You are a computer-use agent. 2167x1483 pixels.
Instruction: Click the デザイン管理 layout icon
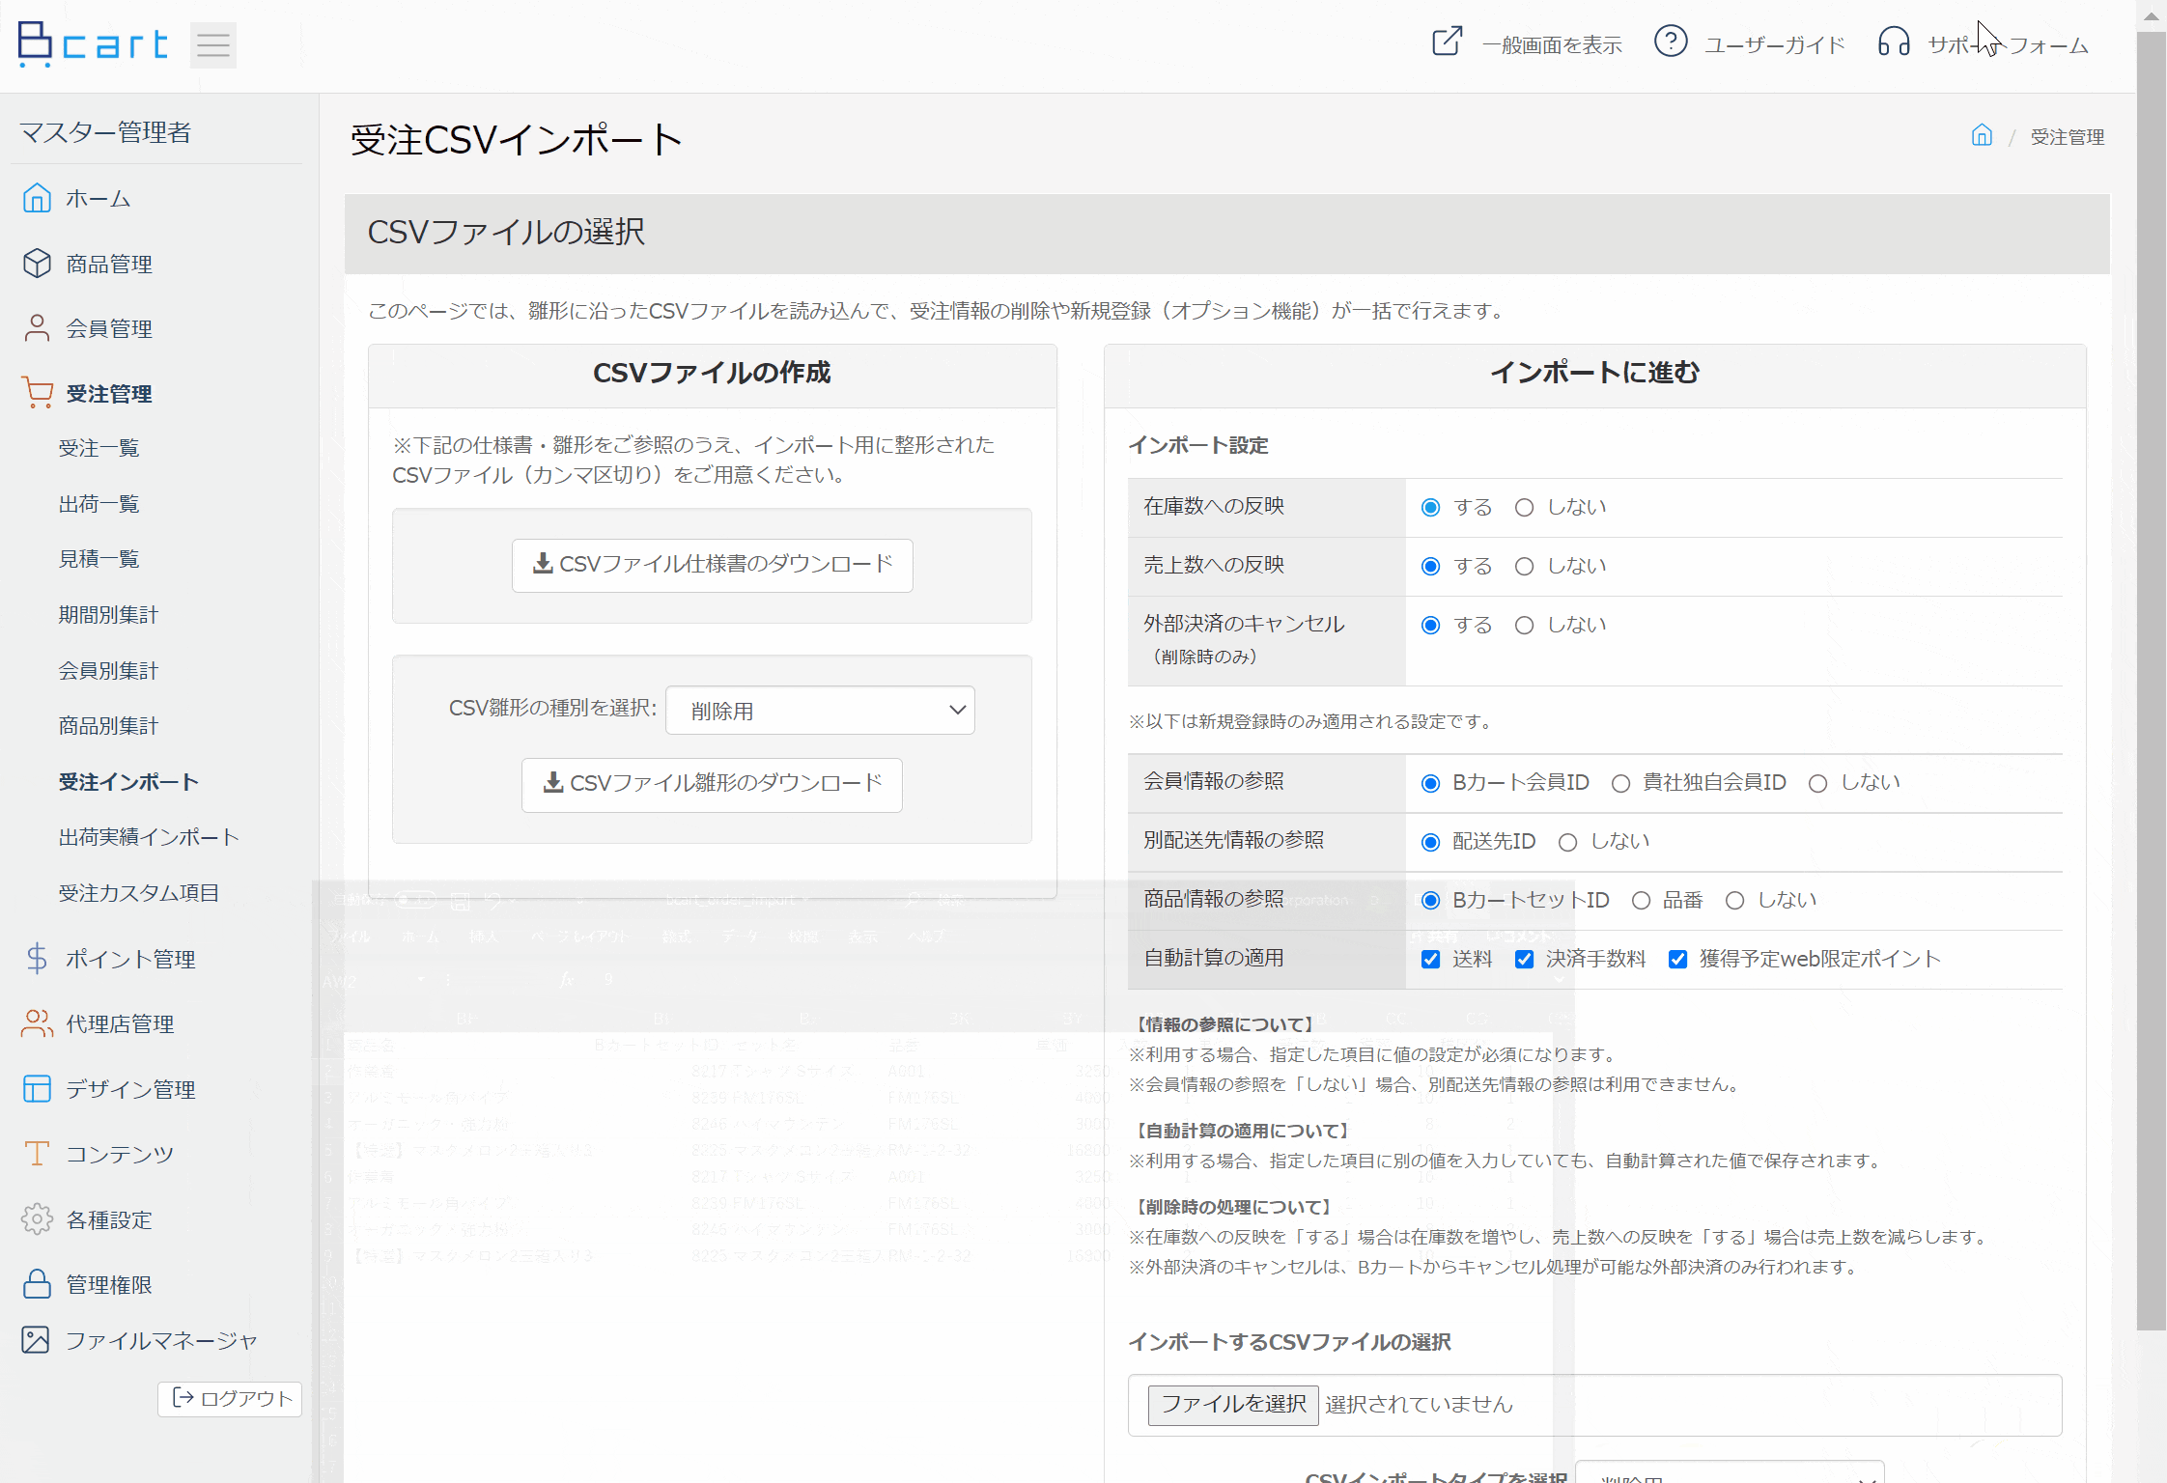click(x=37, y=1089)
